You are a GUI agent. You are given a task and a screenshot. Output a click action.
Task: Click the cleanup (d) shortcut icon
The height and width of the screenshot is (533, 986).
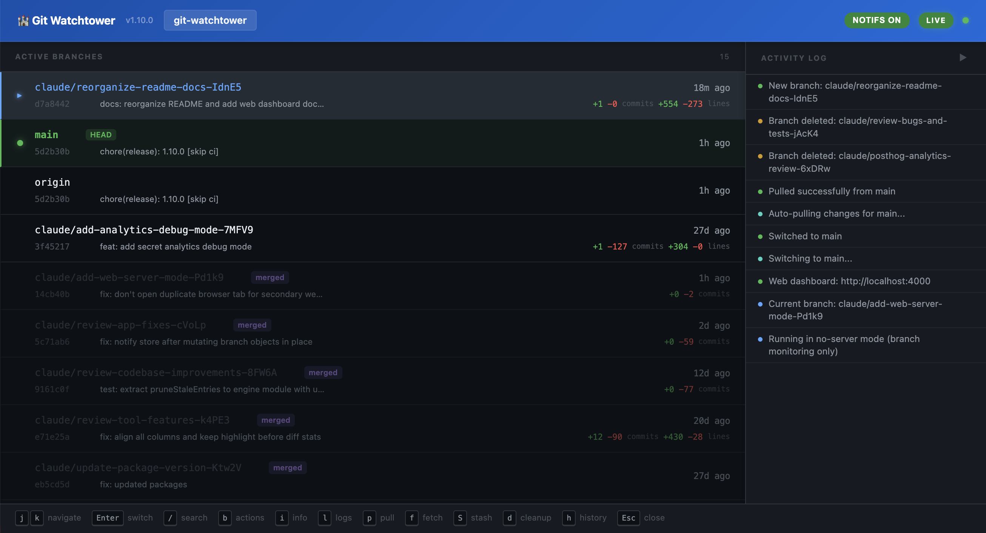click(x=509, y=518)
